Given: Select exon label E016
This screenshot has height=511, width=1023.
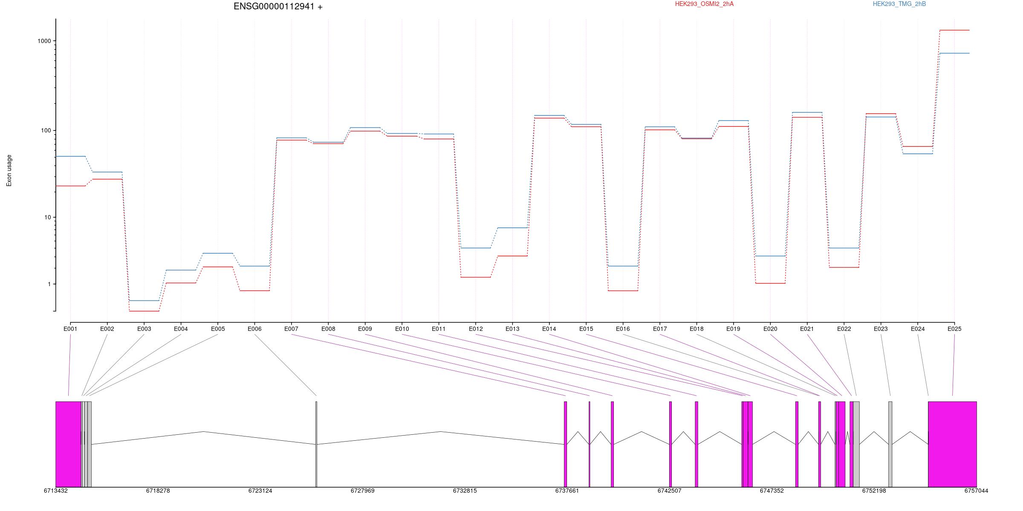Looking at the screenshot, I should click(x=623, y=329).
